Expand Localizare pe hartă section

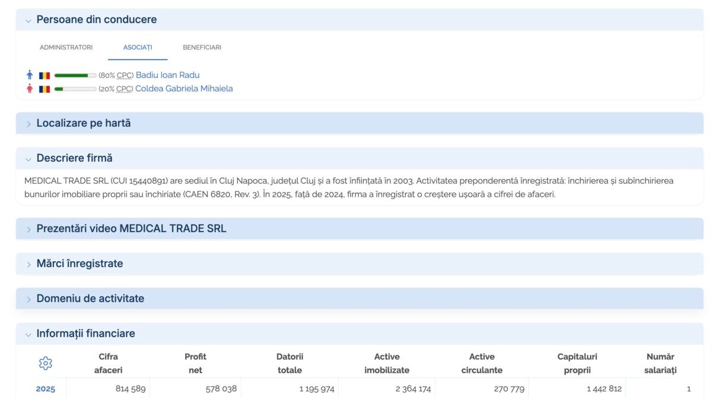(360, 123)
